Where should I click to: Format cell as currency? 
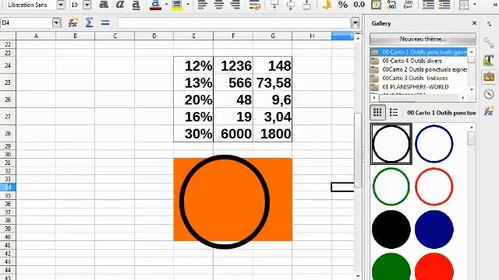click(327, 5)
